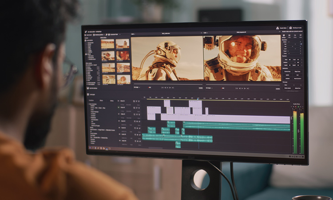The image size is (333, 200).
Task: Expand the Brightness group in effects list
Action: pos(89,119)
